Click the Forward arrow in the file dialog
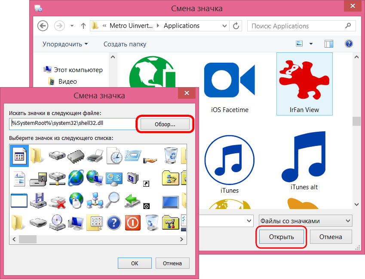 (60, 26)
